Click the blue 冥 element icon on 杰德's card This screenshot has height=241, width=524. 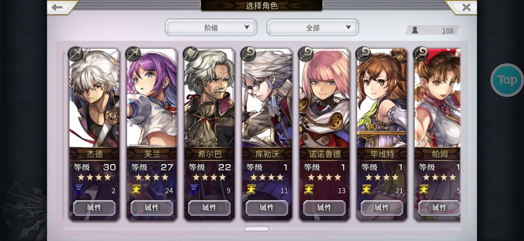point(79,190)
